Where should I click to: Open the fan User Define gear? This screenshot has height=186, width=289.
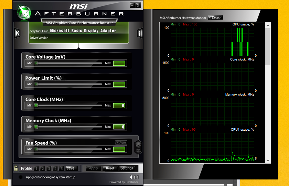coord(138,147)
